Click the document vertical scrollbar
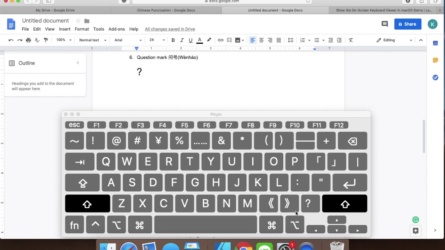Viewport: 445px width, 250px height. tap(424, 136)
